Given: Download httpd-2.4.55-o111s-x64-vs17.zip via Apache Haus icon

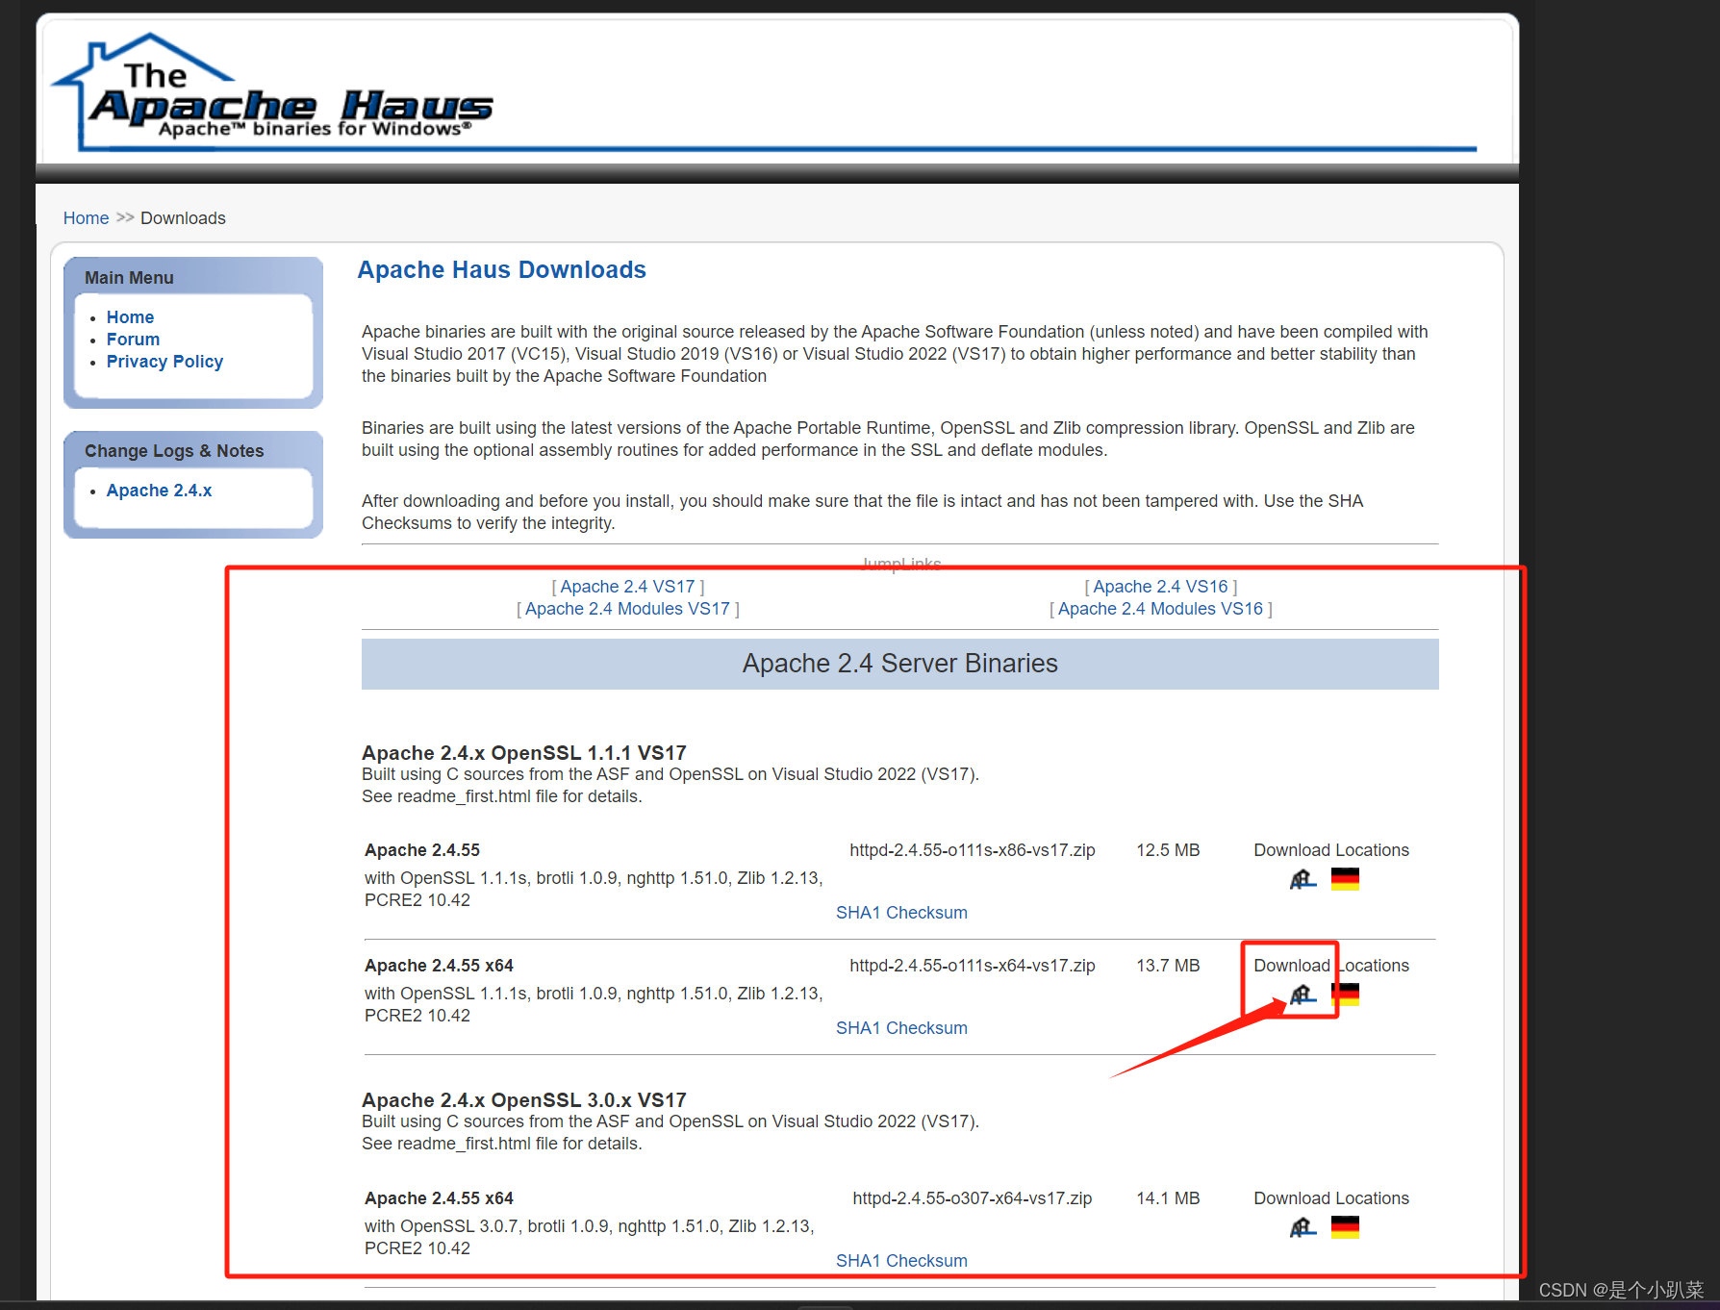Looking at the screenshot, I should (x=1303, y=995).
